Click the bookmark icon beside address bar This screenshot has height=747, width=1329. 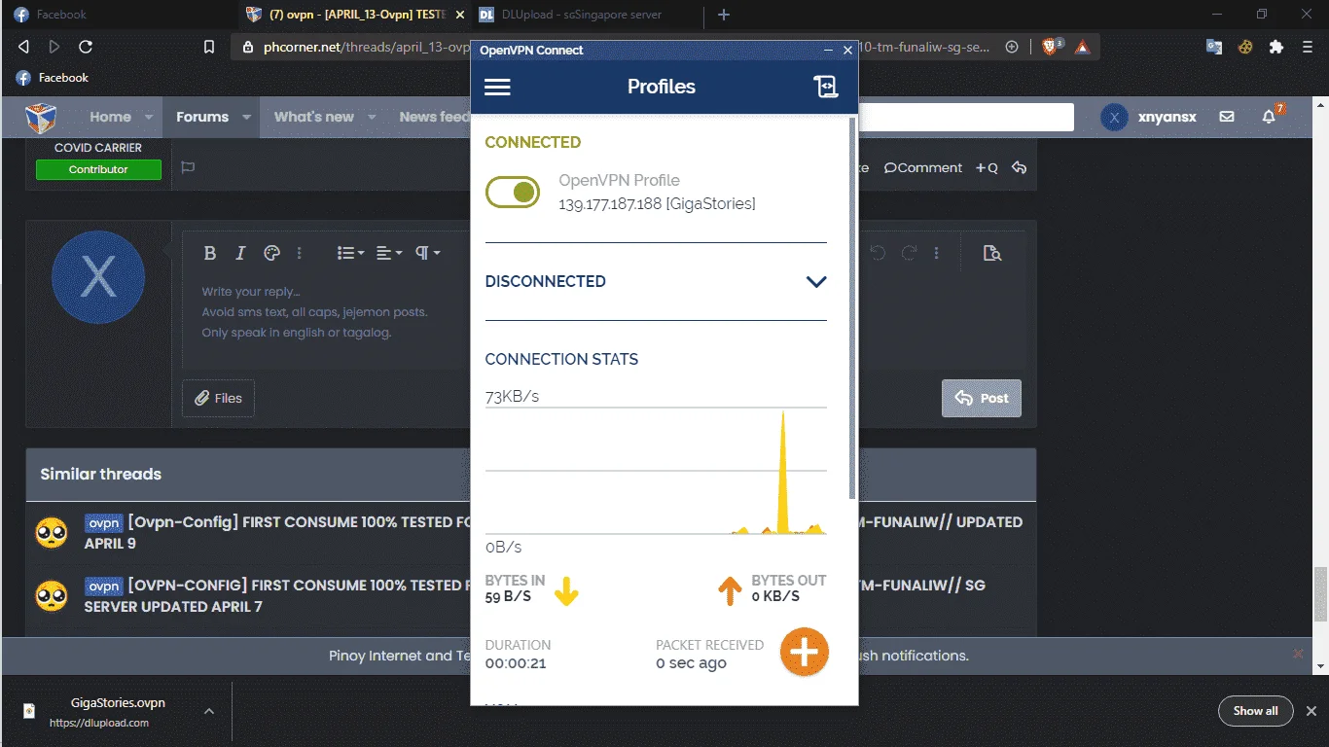[208, 47]
